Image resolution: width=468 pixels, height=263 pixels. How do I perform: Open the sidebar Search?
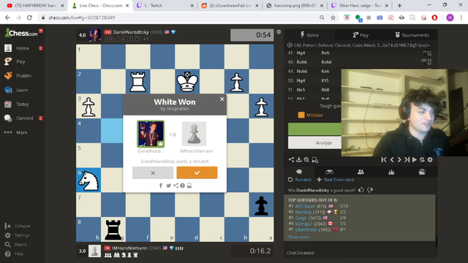(x=16, y=245)
